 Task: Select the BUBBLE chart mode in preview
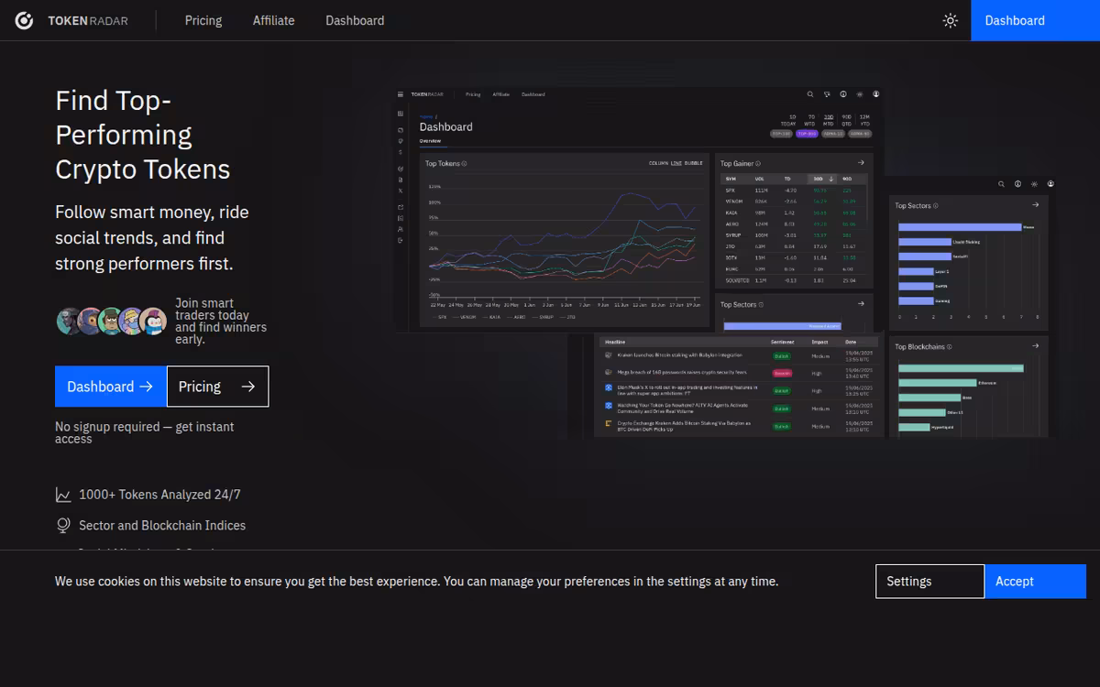(693, 163)
